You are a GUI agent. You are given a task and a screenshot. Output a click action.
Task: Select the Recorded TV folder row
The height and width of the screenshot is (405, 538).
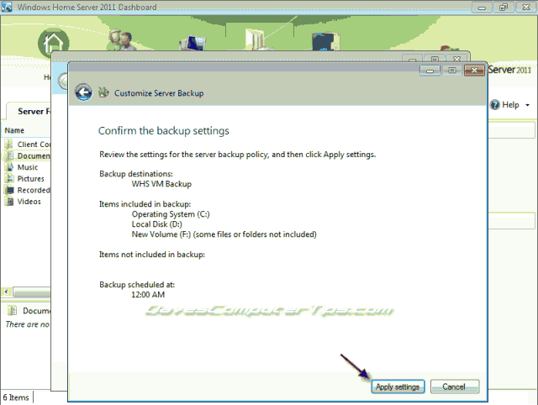click(x=27, y=190)
